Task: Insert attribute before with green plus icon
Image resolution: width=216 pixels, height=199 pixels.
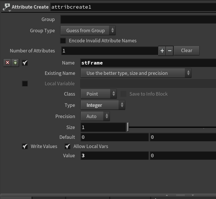Action: [x=15, y=63]
